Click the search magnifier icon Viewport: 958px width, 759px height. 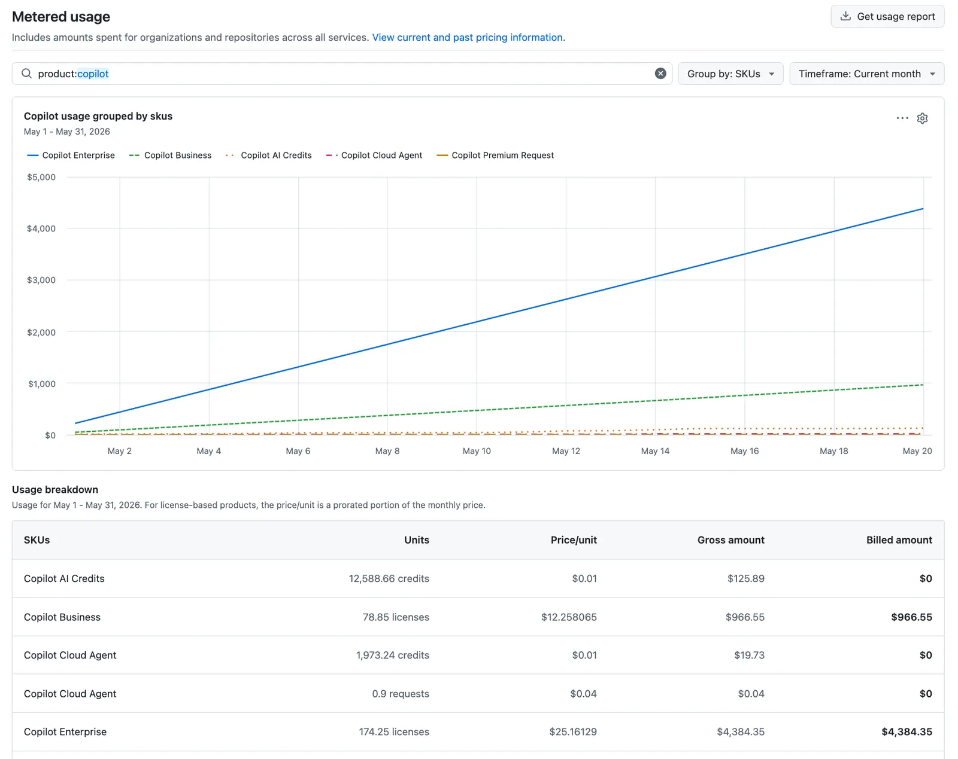[x=26, y=74]
